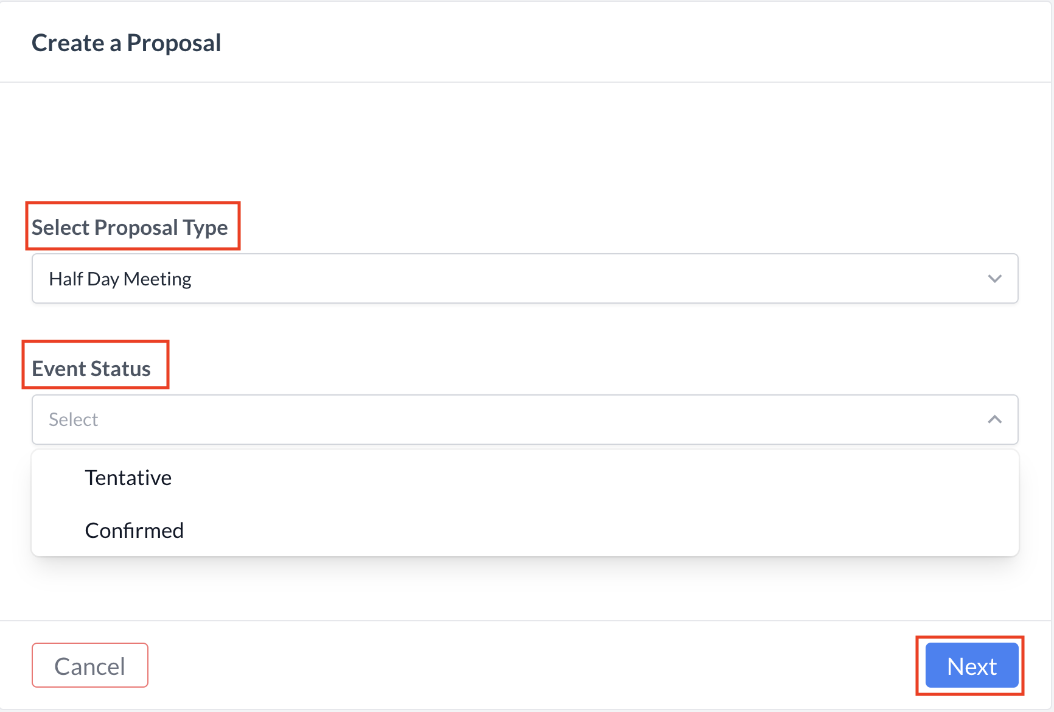Set event status to Confirmed

[x=134, y=531]
